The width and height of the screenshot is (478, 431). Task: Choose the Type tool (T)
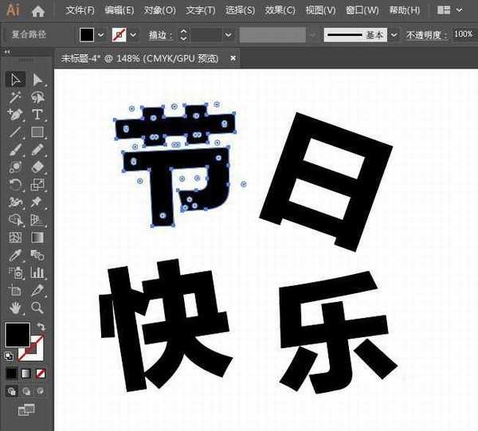pyautogui.click(x=37, y=114)
